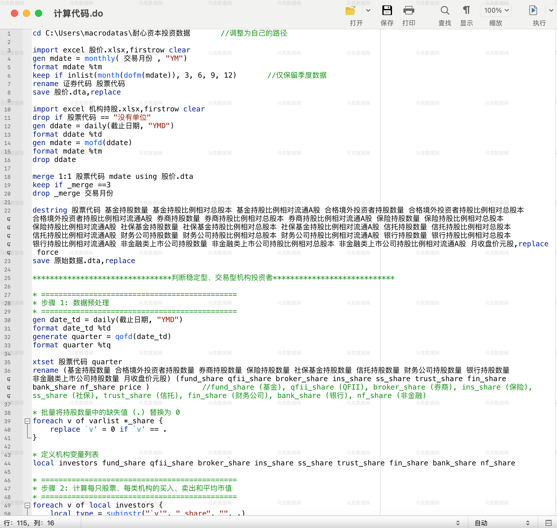Click the pilcrow 显示 icon

pyautogui.click(x=466, y=11)
